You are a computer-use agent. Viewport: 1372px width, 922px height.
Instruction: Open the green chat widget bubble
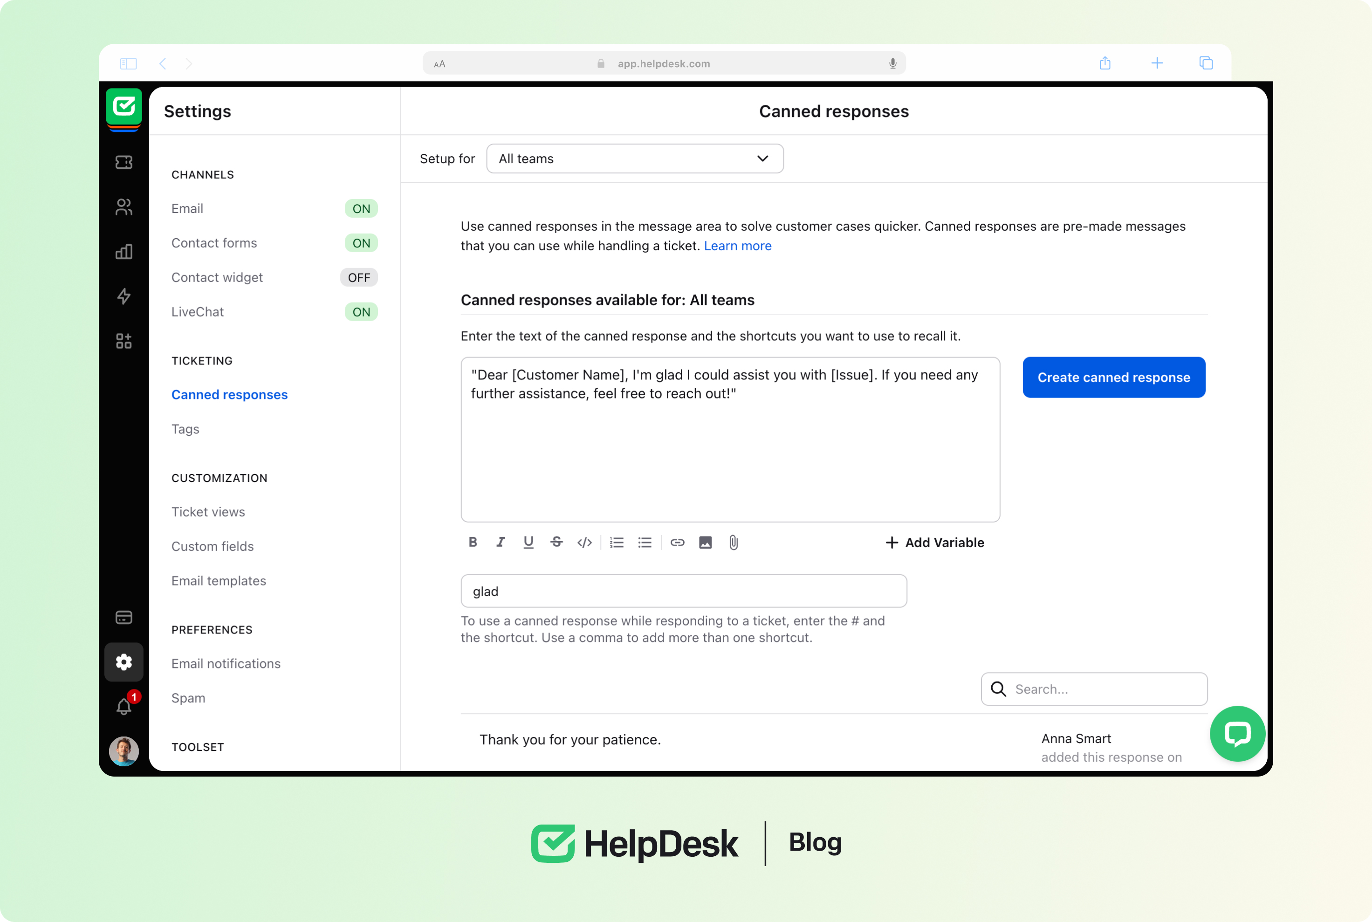1237,733
